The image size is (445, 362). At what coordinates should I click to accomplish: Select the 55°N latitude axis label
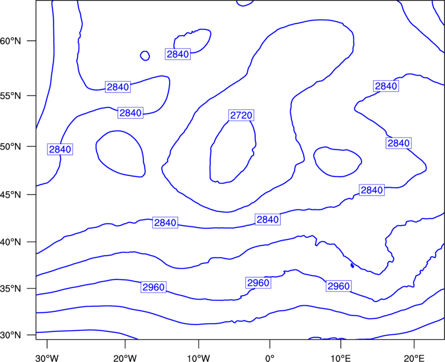coord(11,96)
